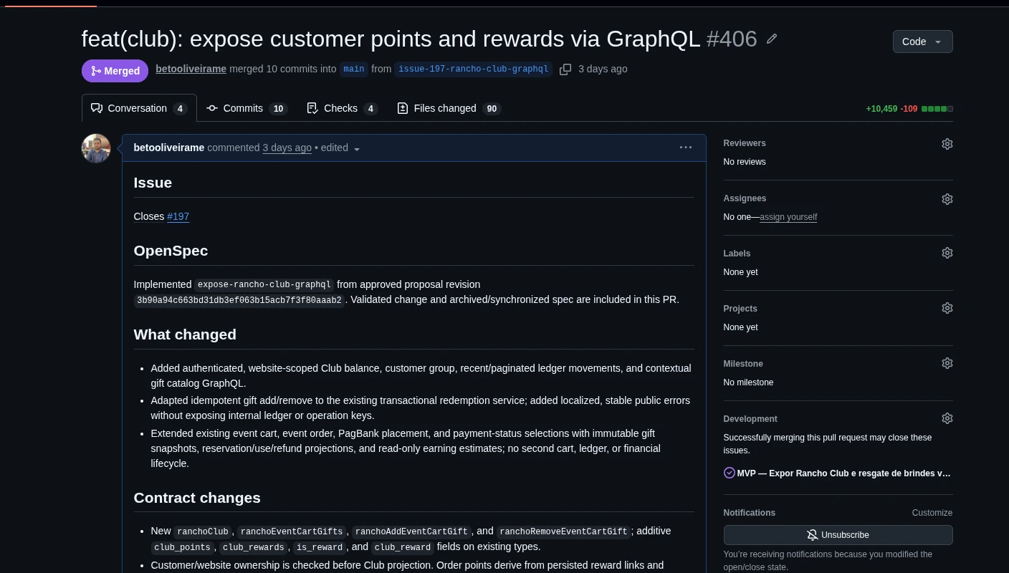Copy the branch name with copy icon
This screenshot has width=1009, height=573.
(x=565, y=69)
